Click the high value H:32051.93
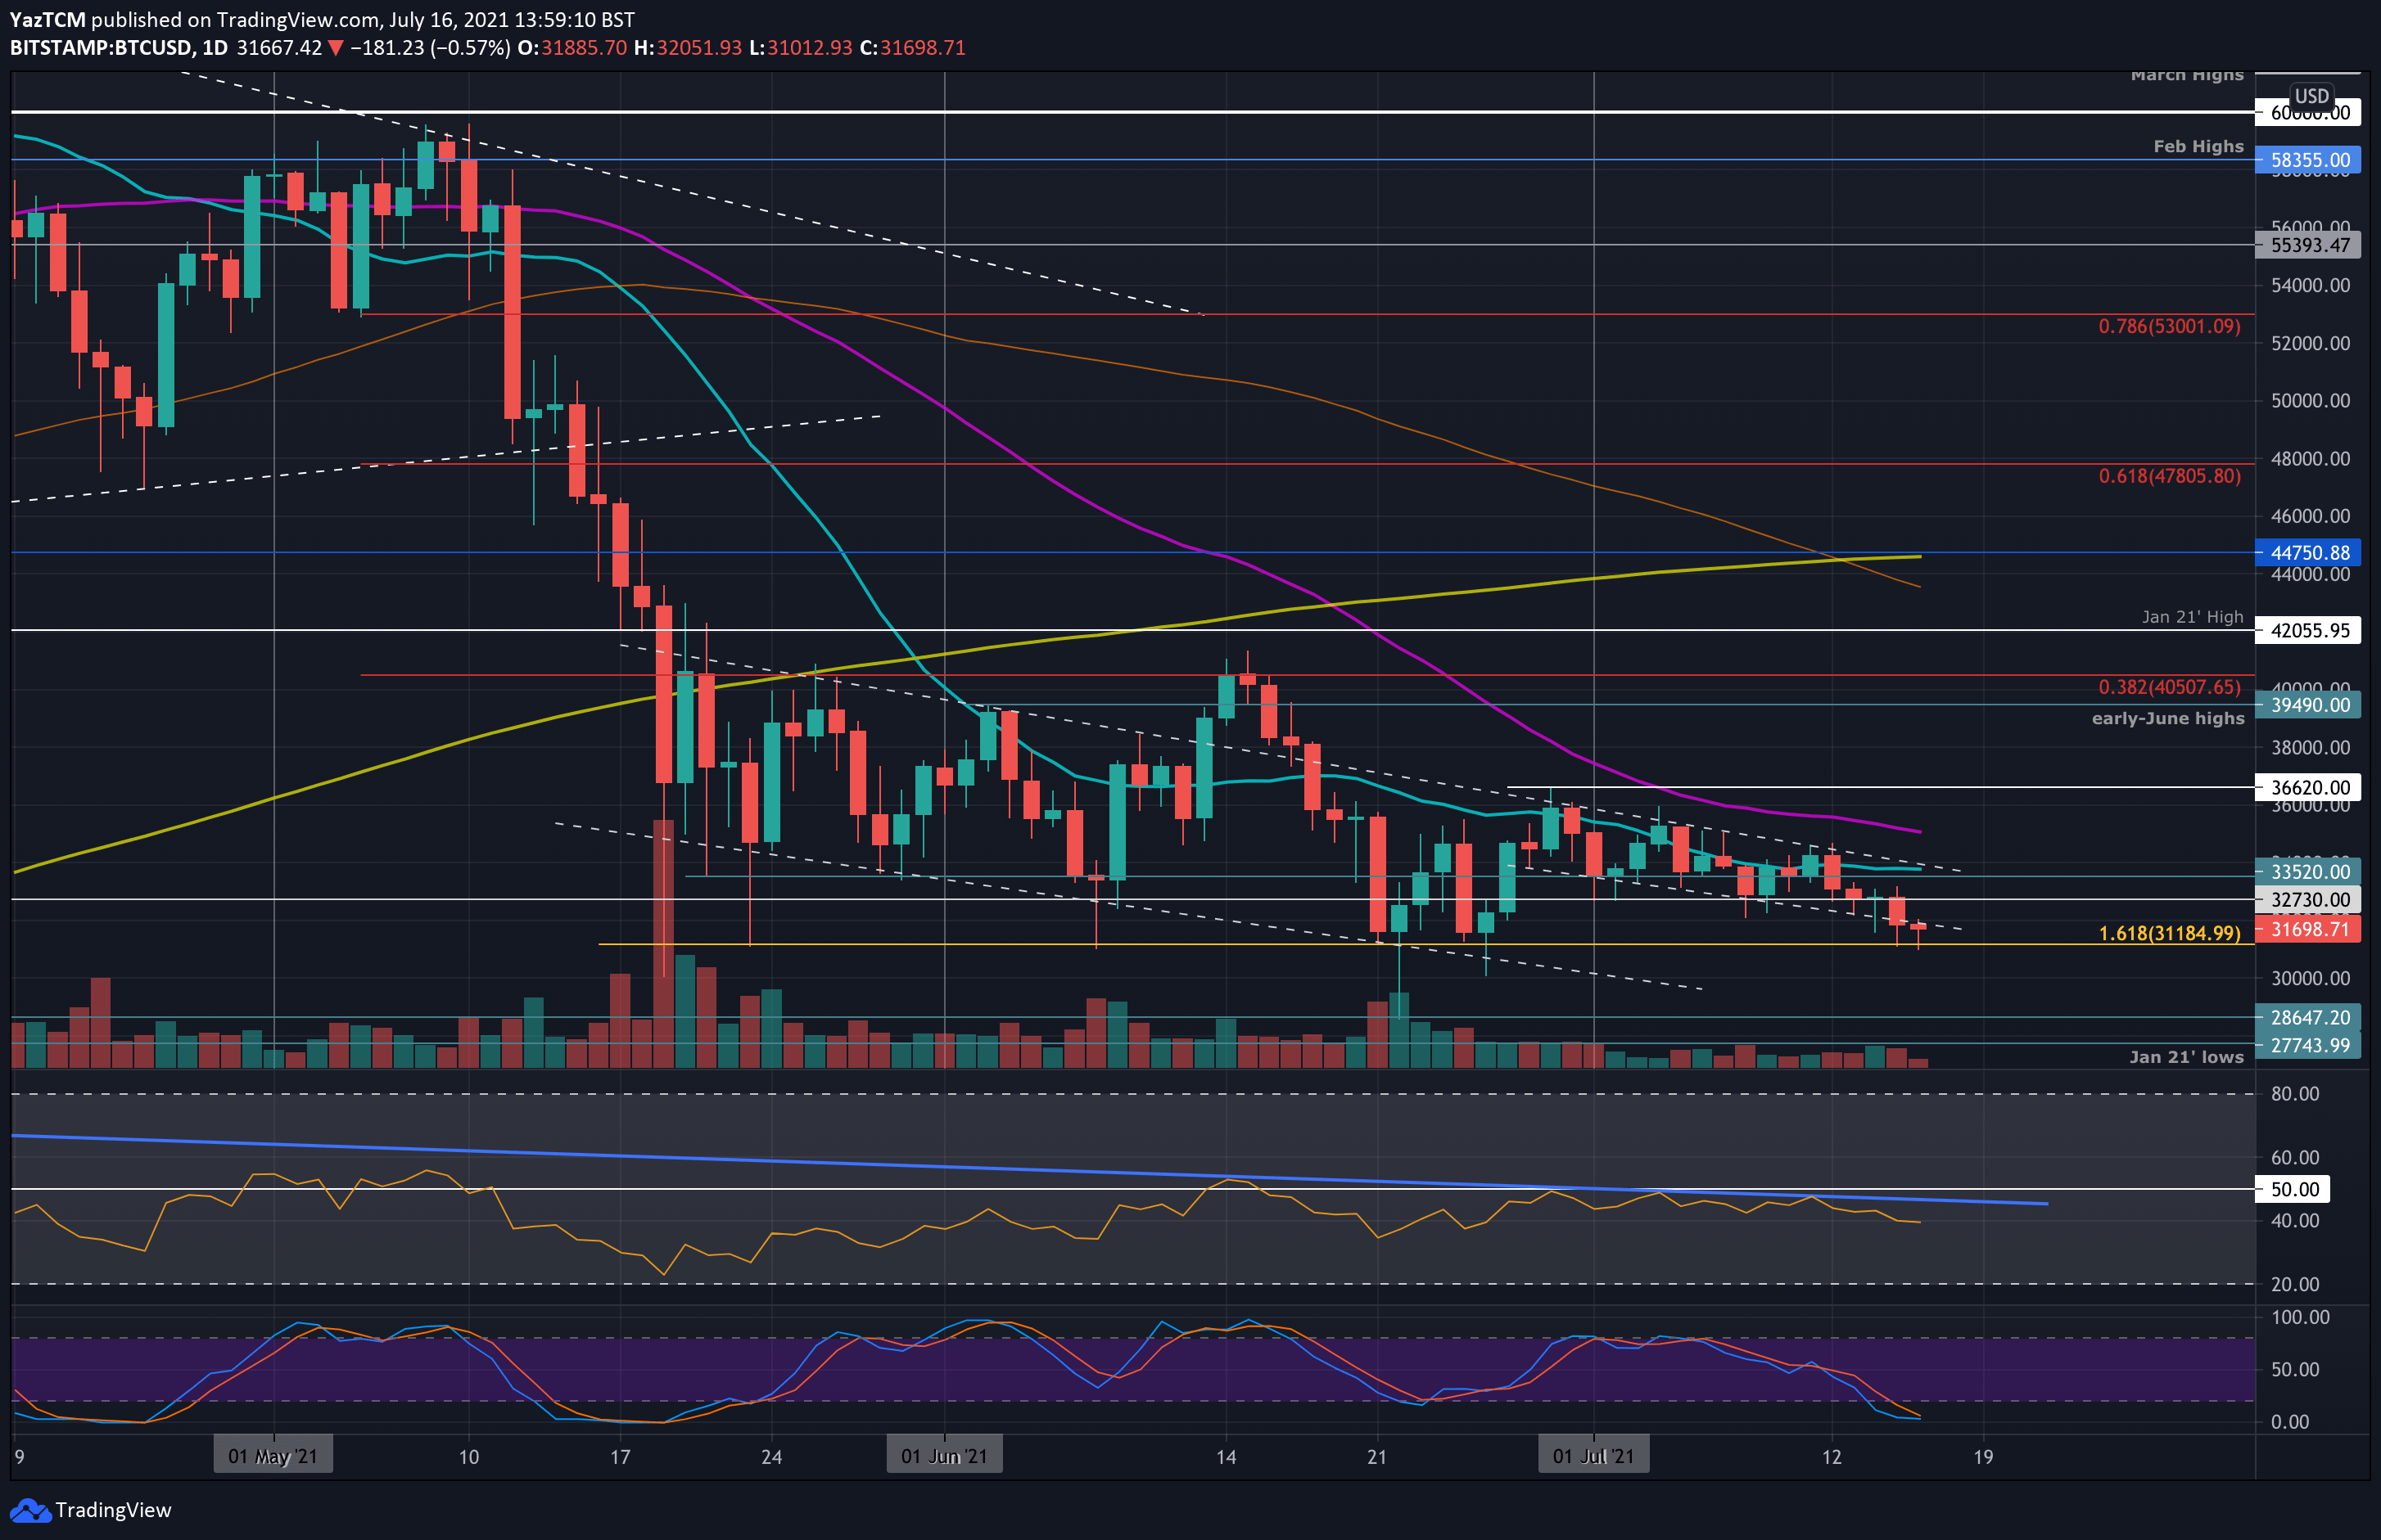The width and height of the screenshot is (2381, 1540). [x=689, y=48]
